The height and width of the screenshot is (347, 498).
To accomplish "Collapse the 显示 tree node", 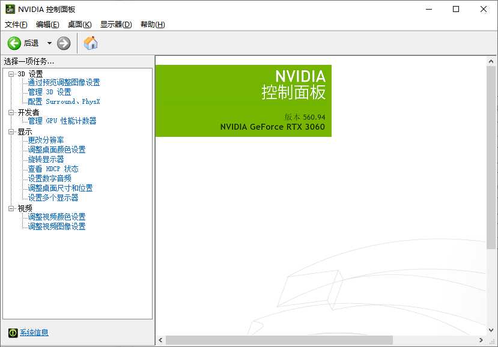I will [11, 131].
